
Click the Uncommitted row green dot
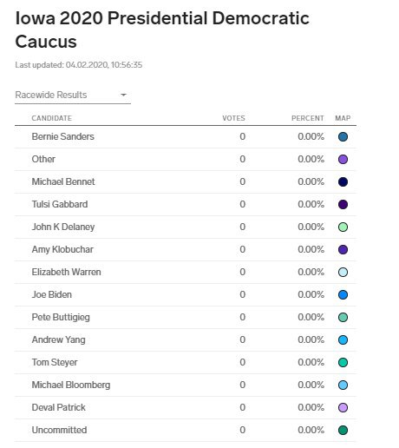coord(343,430)
